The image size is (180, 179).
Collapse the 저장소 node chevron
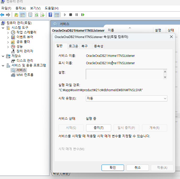[x=3, y=56]
